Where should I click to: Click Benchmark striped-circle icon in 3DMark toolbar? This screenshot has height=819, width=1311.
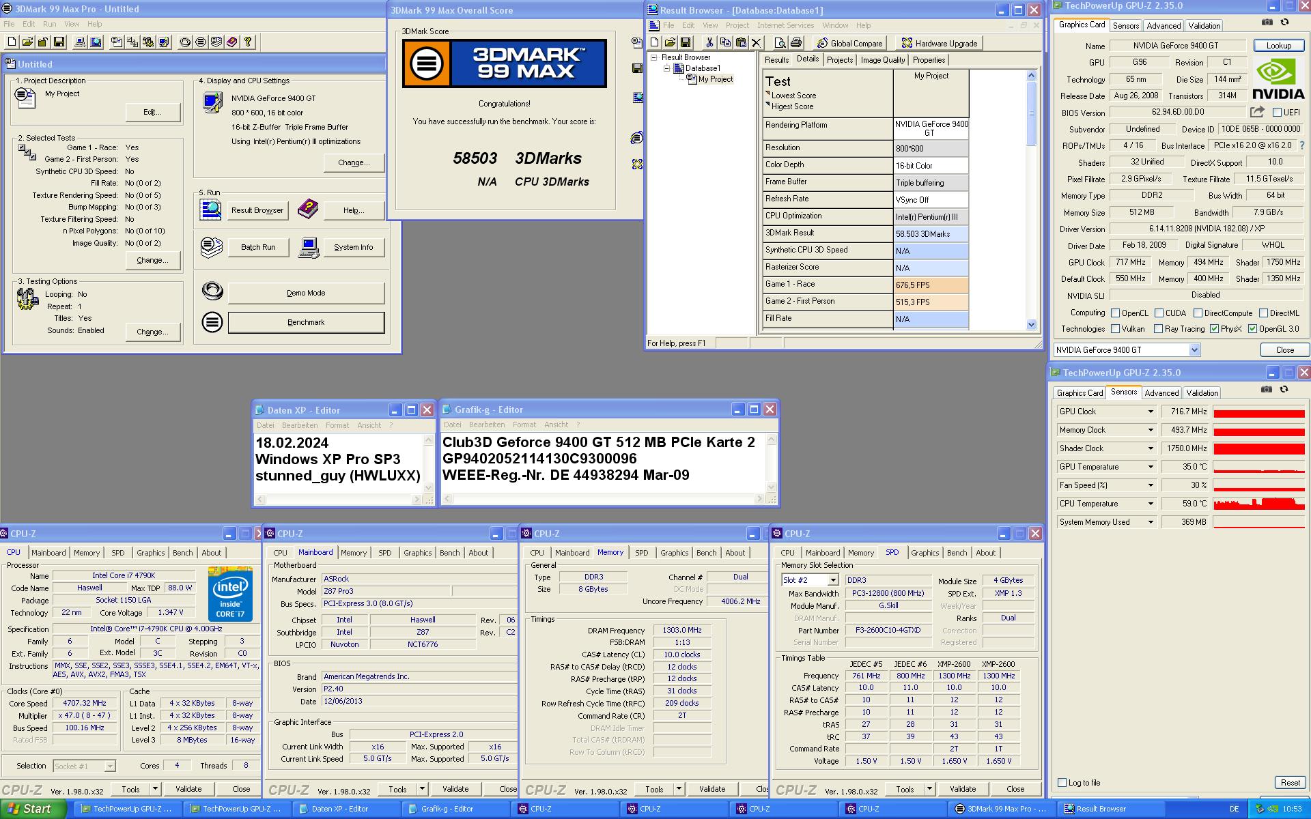[x=201, y=42]
